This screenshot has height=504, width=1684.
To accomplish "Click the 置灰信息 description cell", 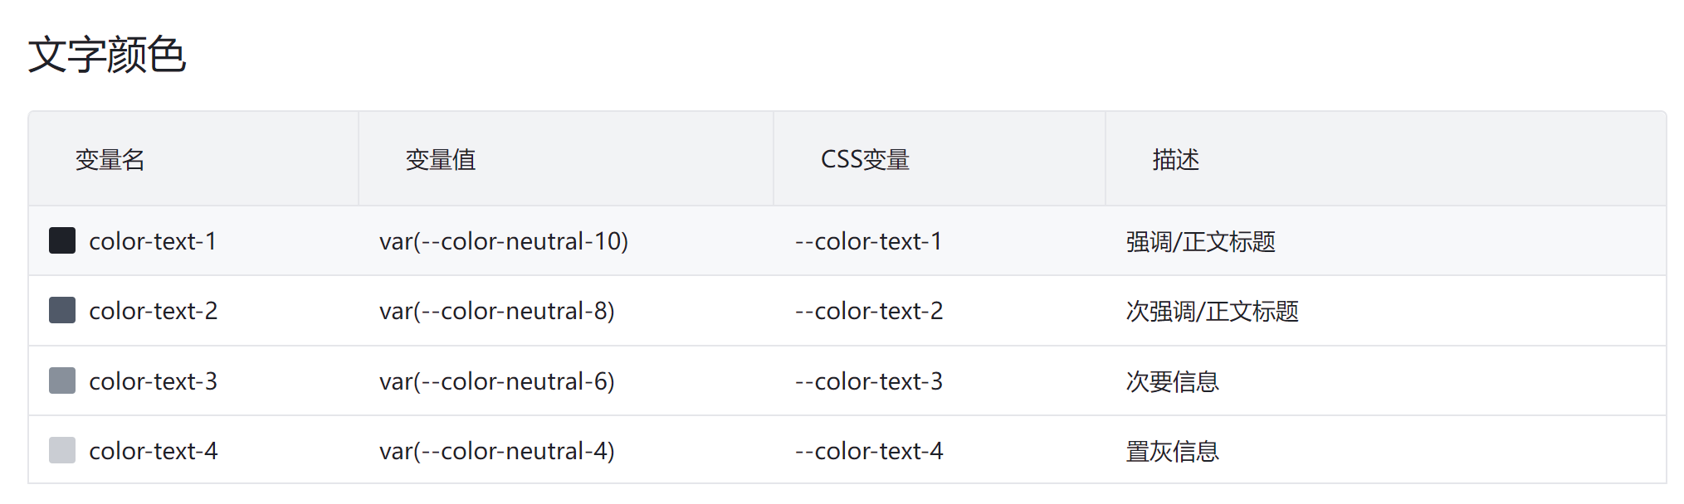I will (1173, 451).
